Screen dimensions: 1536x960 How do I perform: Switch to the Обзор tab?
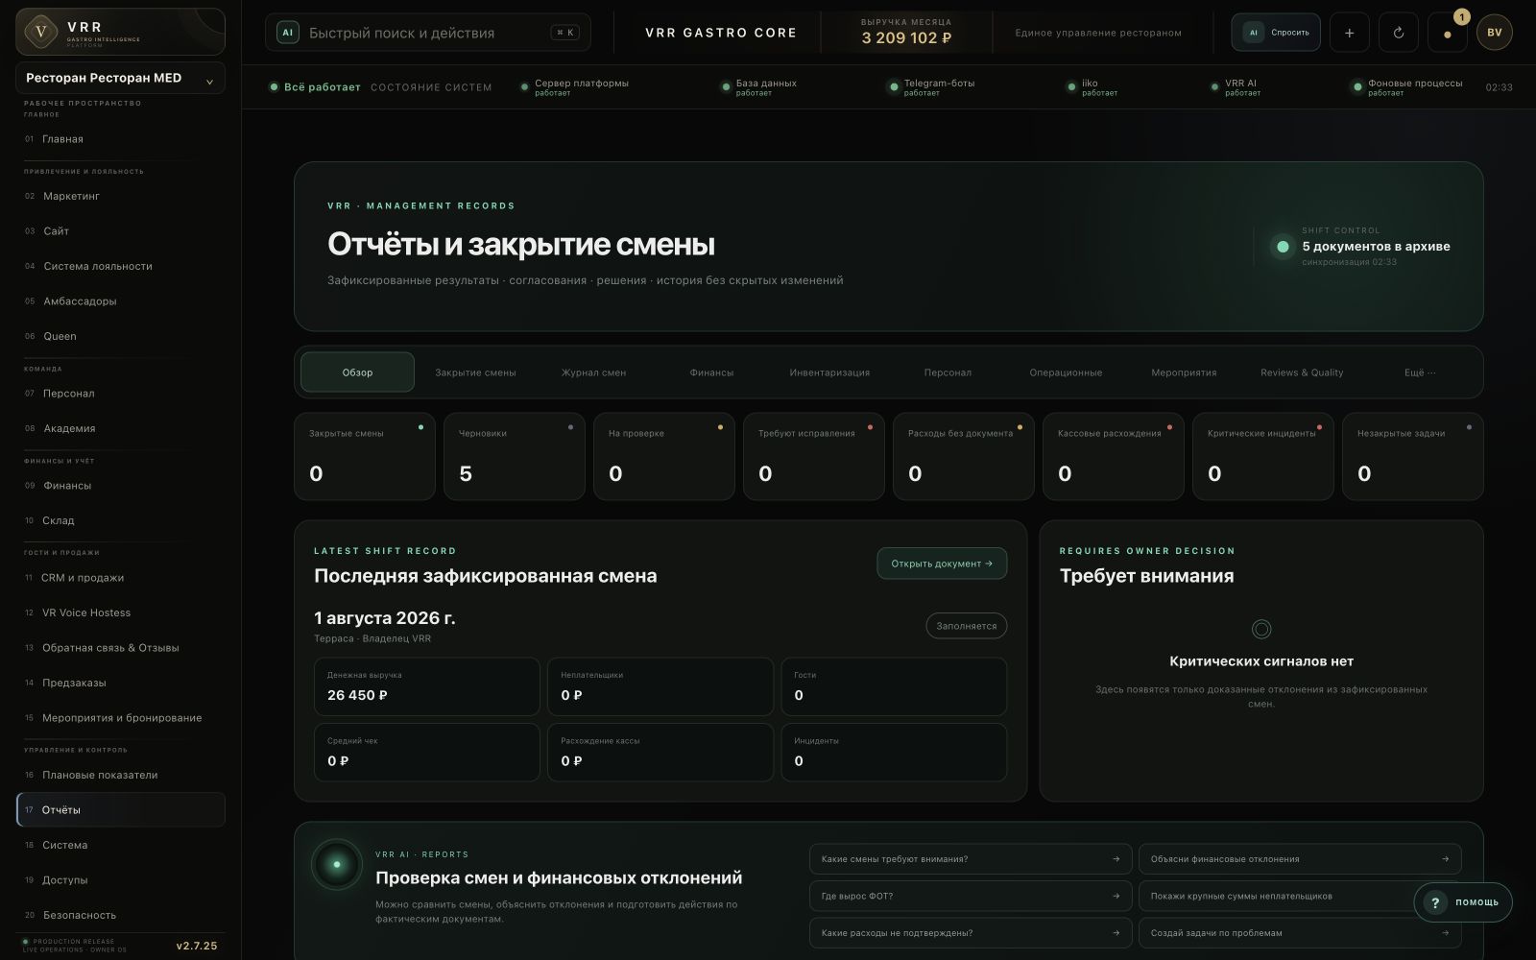(x=357, y=372)
